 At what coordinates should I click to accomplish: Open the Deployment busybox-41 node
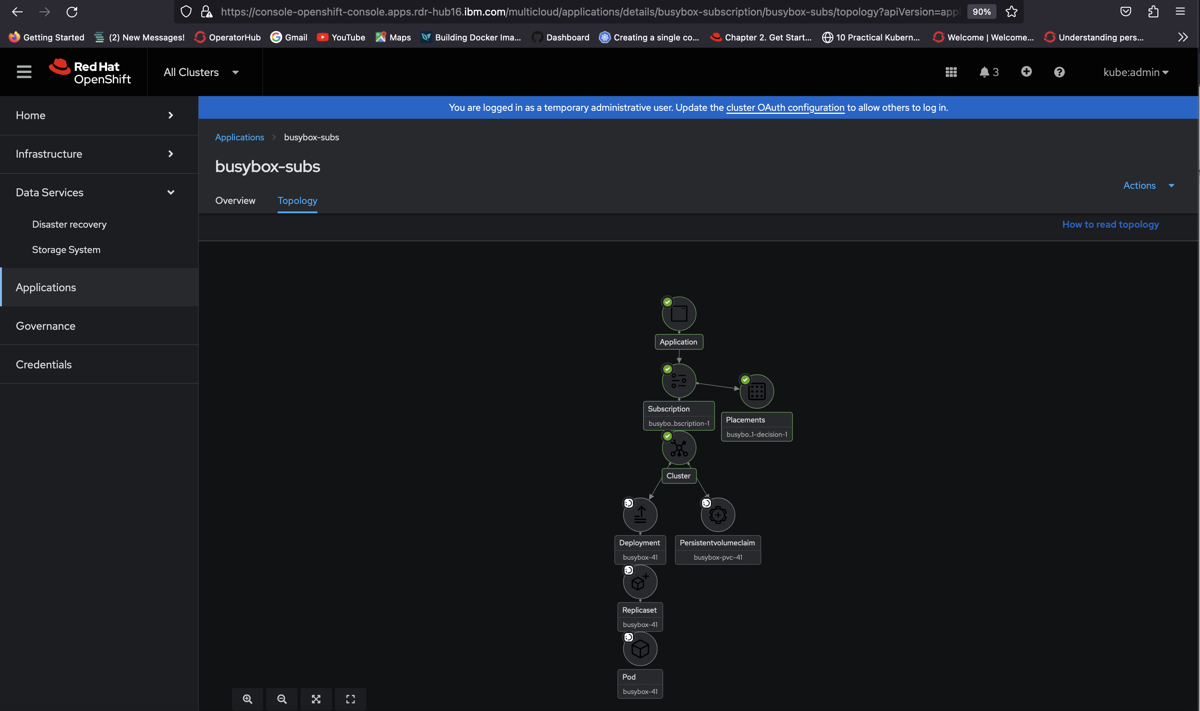click(x=640, y=515)
